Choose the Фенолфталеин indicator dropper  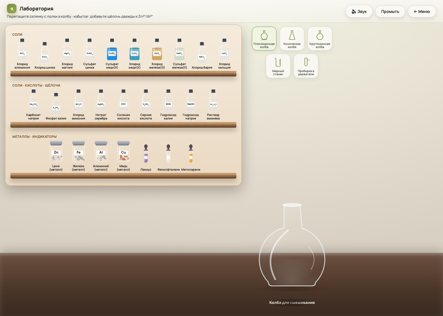168,154
